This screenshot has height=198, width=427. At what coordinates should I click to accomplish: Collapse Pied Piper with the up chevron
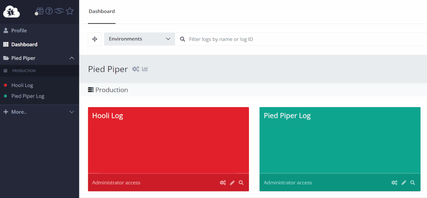click(72, 58)
